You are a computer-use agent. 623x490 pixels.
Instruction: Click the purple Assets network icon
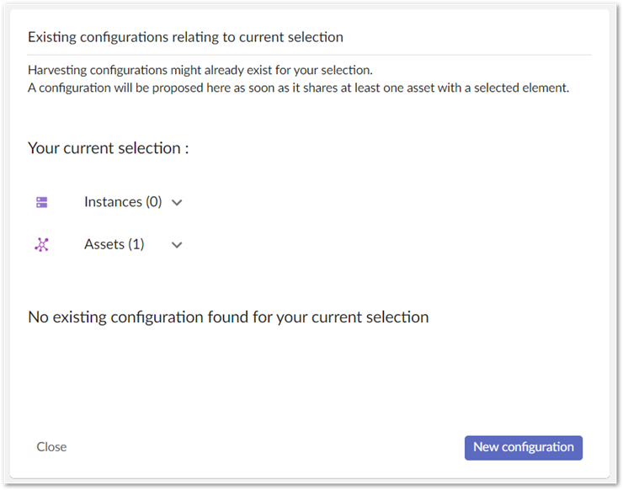click(42, 245)
